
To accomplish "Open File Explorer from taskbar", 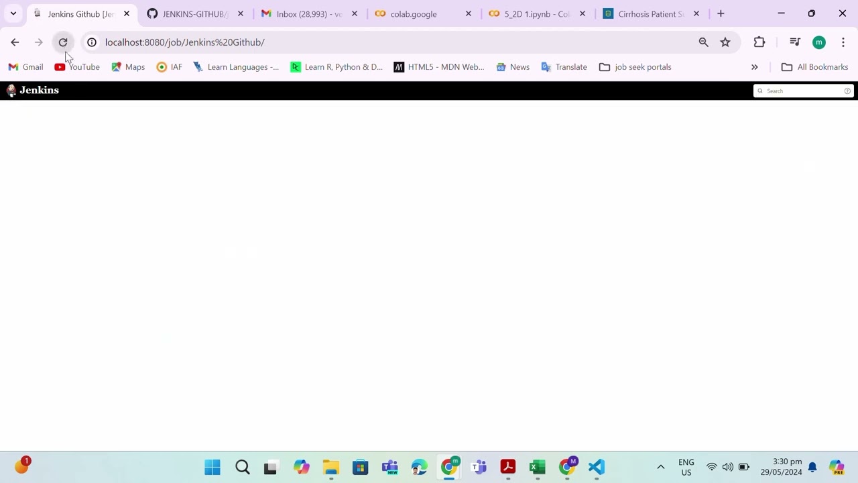I will pos(331,467).
